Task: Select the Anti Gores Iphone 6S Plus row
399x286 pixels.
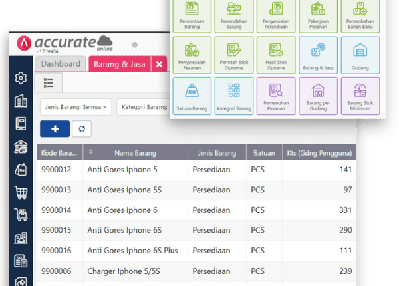Action: tap(132, 250)
